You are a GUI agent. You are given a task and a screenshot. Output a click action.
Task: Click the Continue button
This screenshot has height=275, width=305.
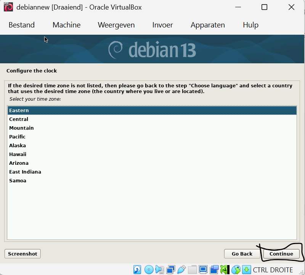281,254
